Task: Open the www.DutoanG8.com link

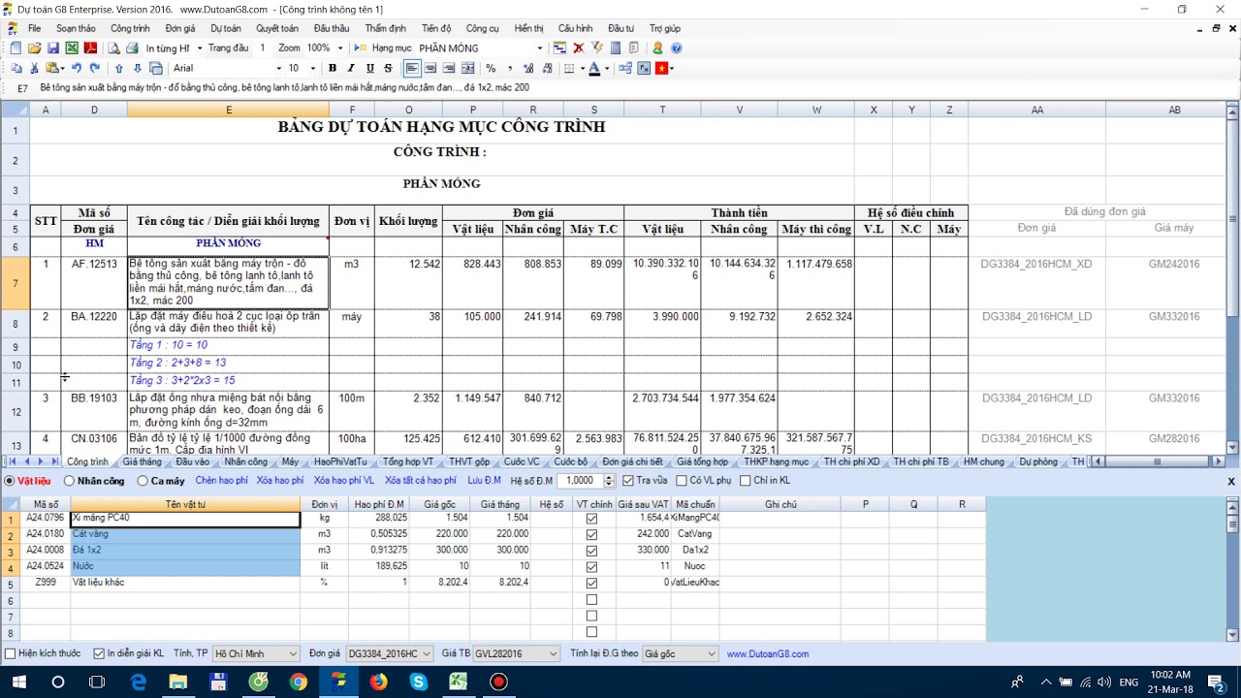Action: [x=768, y=653]
